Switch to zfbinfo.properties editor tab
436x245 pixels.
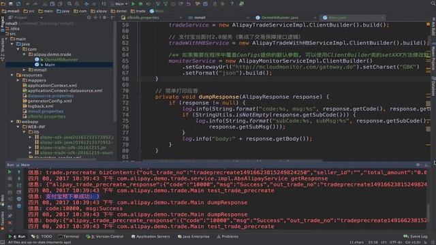pos(152,18)
